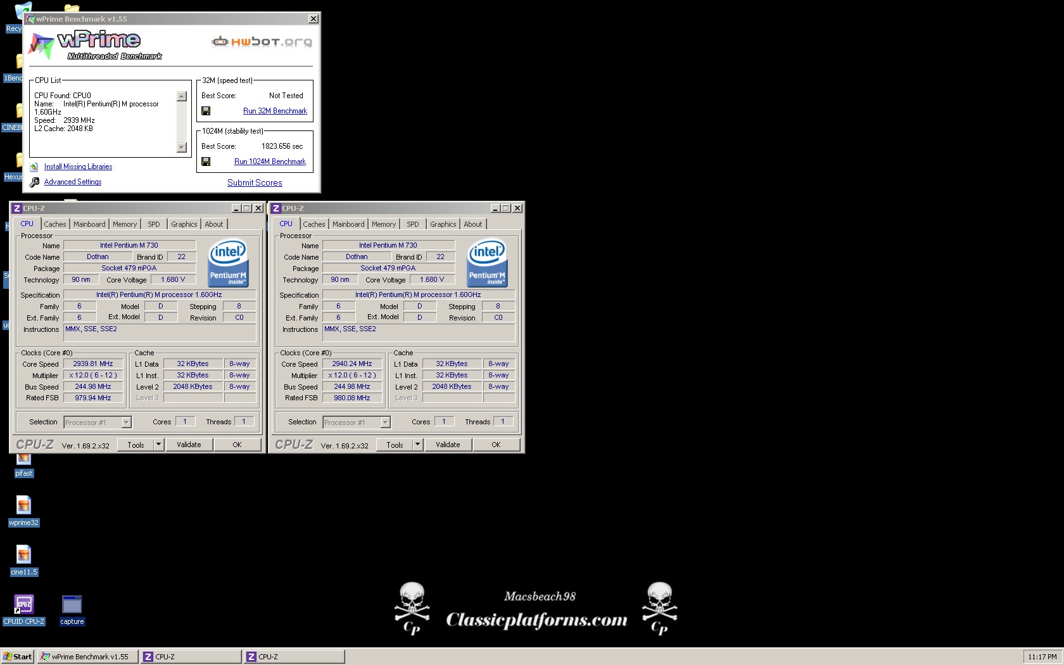This screenshot has width=1064, height=665.
Task: Click the CPU List scrollbar up arrow
Action: (182, 96)
